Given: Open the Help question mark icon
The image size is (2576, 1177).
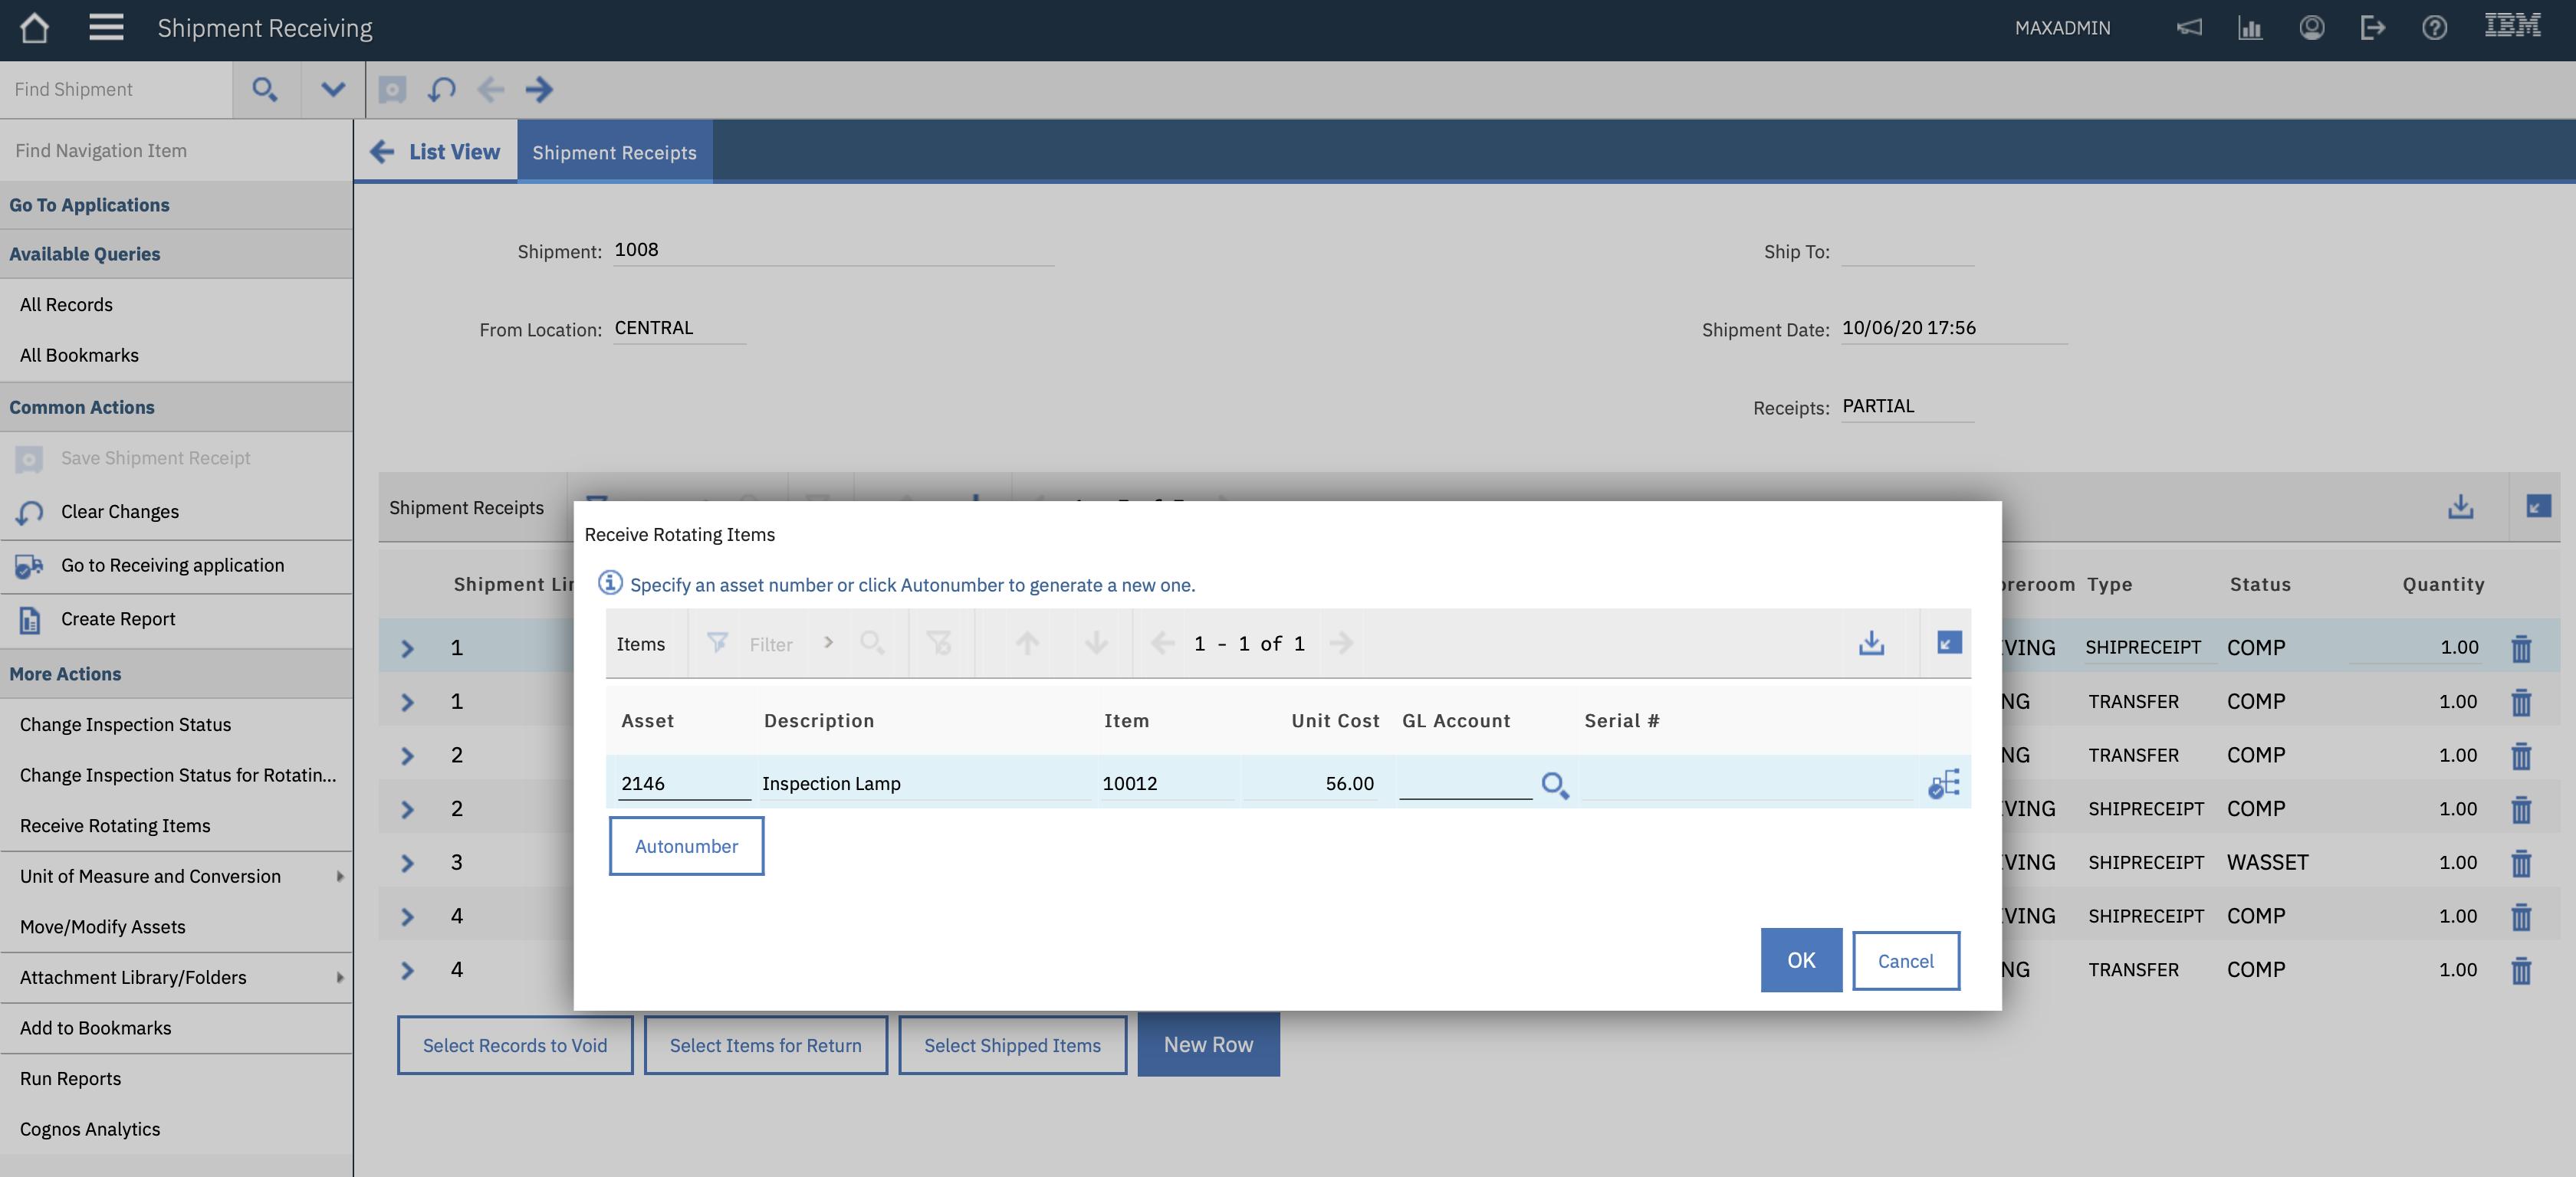Looking at the screenshot, I should point(2435,27).
